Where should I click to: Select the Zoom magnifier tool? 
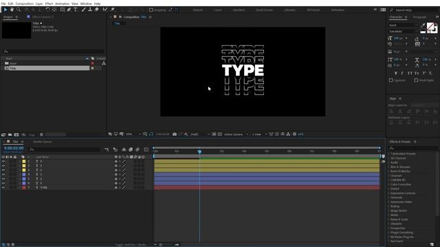click(x=19, y=10)
